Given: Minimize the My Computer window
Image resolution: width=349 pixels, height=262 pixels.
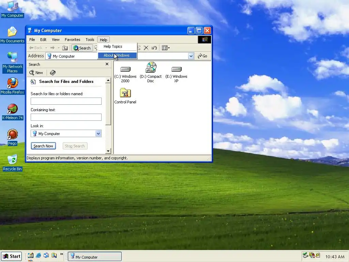Looking at the screenshot, I should point(191,30).
